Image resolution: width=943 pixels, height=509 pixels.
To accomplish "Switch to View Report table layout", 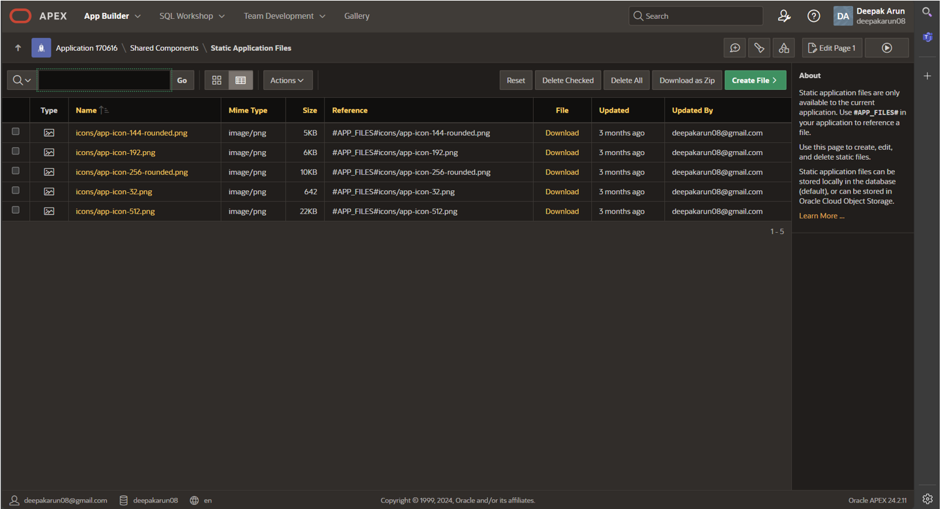I will tap(240, 80).
